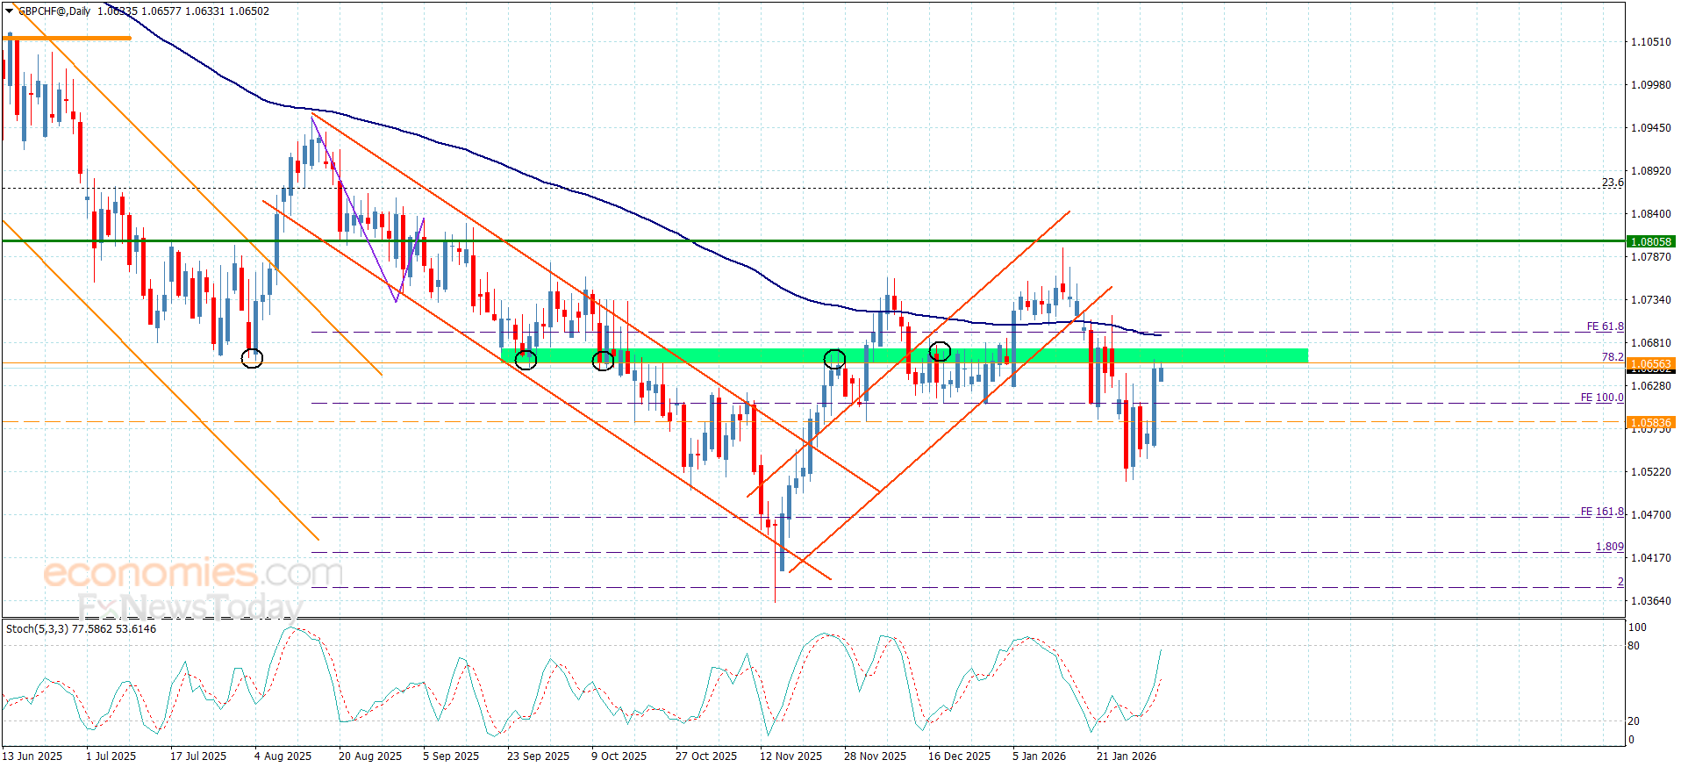Select the green 1.08058 price label
The width and height of the screenshot is (1681, 767).
tap(1650, 241)
